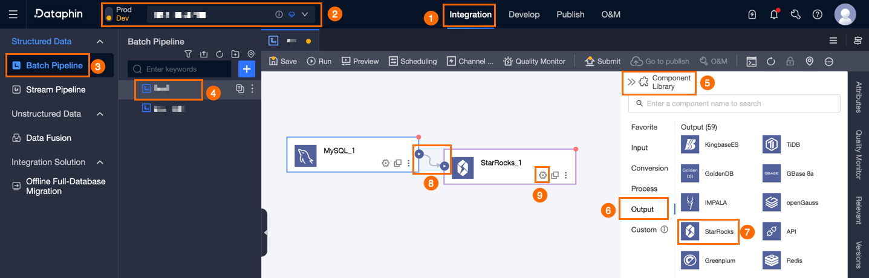869x278 pixels.
Task: Click the locate pin icon in the toolbar
Action: pos(810,61)
